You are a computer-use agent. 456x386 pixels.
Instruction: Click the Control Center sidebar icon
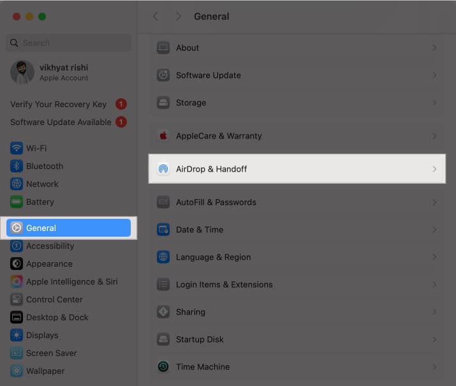(x=17, y=299)
